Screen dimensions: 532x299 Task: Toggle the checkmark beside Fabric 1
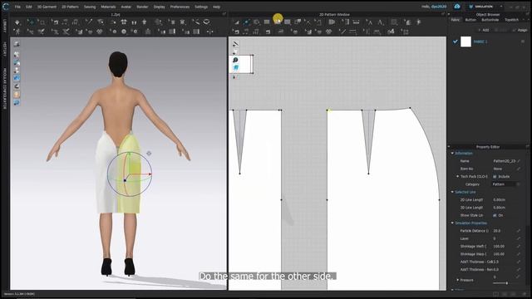tap(456, 42)
